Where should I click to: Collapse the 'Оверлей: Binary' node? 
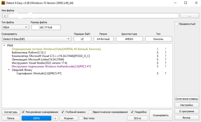tap(9, 70)
